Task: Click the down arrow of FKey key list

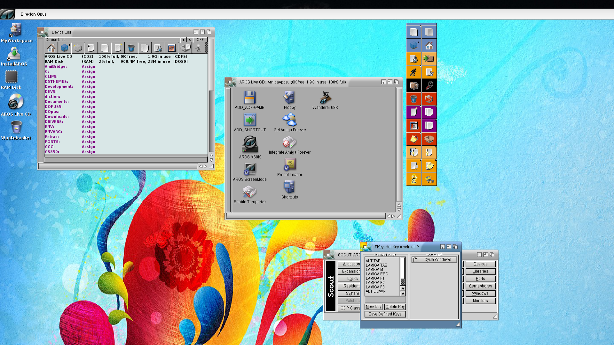Action: (403, 294)
